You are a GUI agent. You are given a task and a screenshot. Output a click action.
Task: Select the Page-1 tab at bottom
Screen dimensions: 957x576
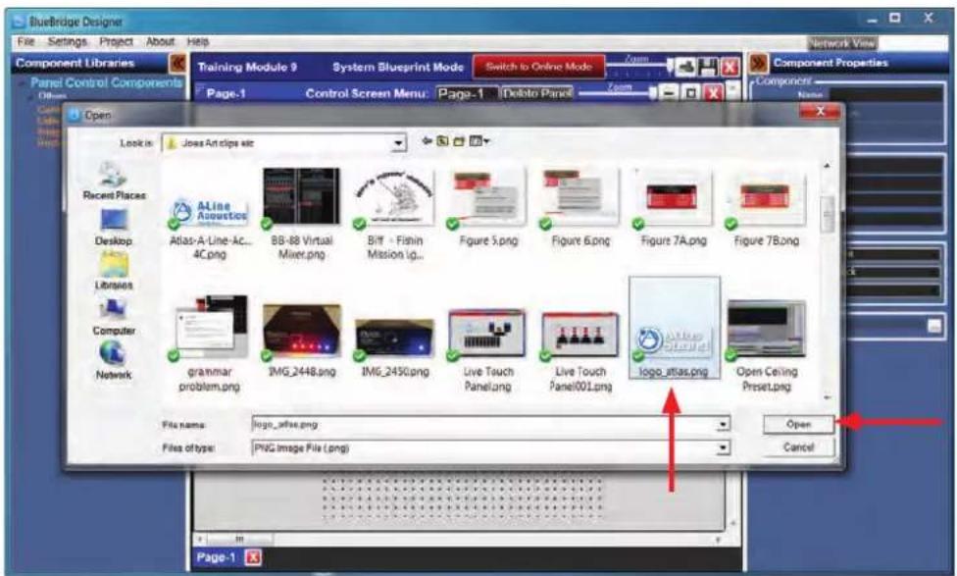click(x=216, y=557)
